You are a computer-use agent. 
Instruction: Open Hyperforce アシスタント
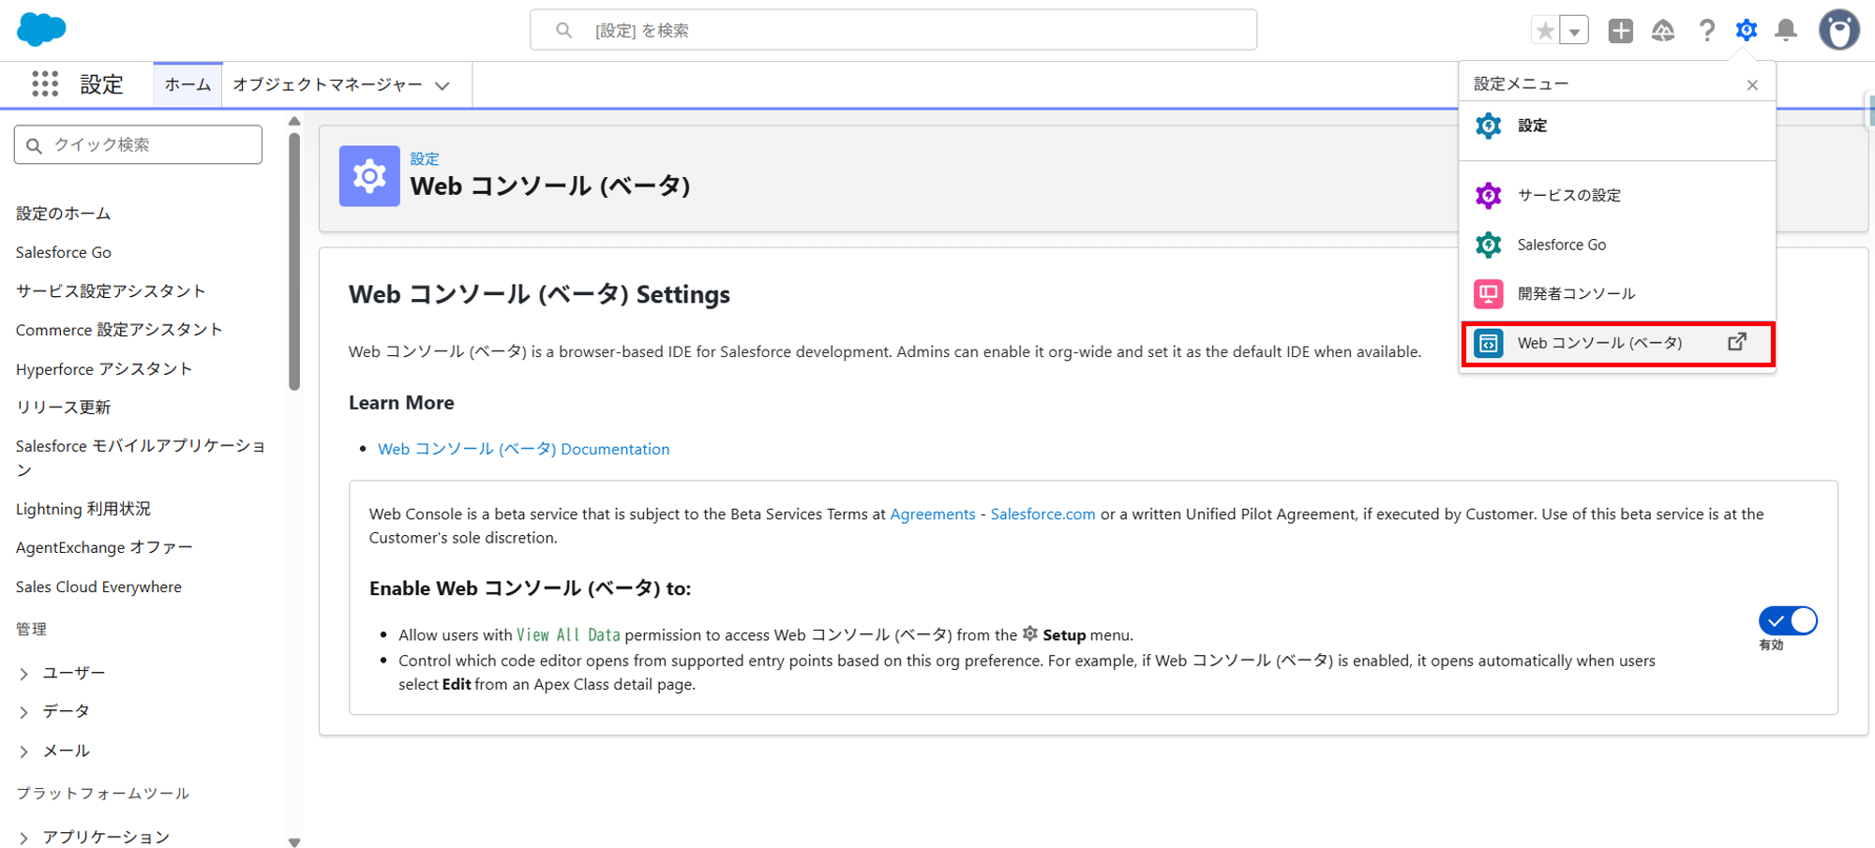tap(104, 369)
